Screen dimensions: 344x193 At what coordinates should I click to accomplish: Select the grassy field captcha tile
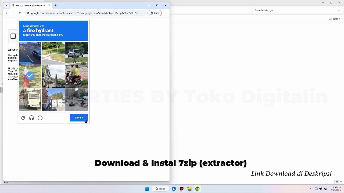tap(53, 53)
